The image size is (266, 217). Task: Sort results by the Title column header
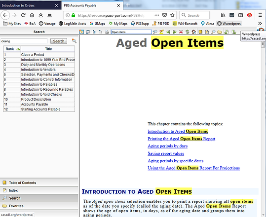tap(48, 49)
